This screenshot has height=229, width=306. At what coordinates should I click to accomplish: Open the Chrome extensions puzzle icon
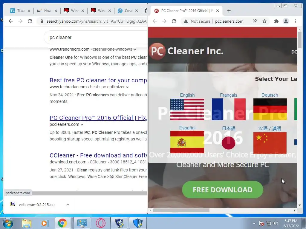click(276, 21)
